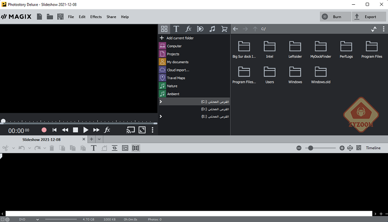
Task: Redo the last action
Action: coord(38,148)
